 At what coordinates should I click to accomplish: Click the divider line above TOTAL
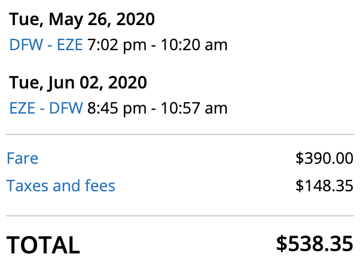pos(180,215)
